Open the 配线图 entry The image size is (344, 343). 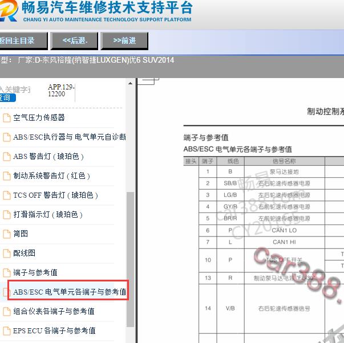[x=24, y=253]
